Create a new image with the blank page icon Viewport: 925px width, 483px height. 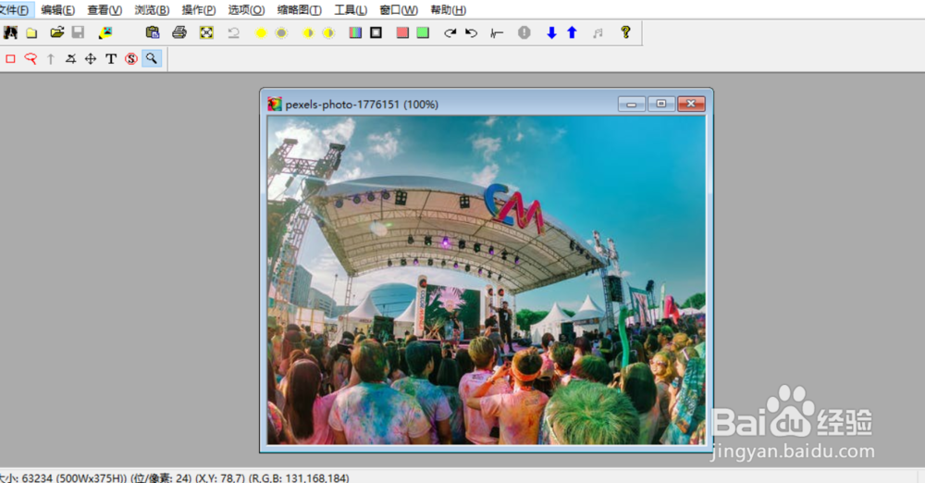[x=31, y=33]
